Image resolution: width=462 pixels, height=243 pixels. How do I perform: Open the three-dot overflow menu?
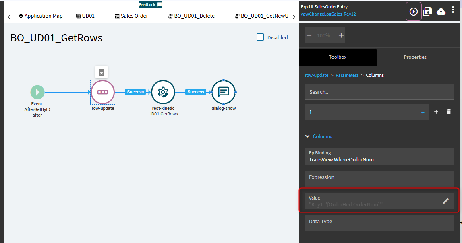(x=453, y=10)
